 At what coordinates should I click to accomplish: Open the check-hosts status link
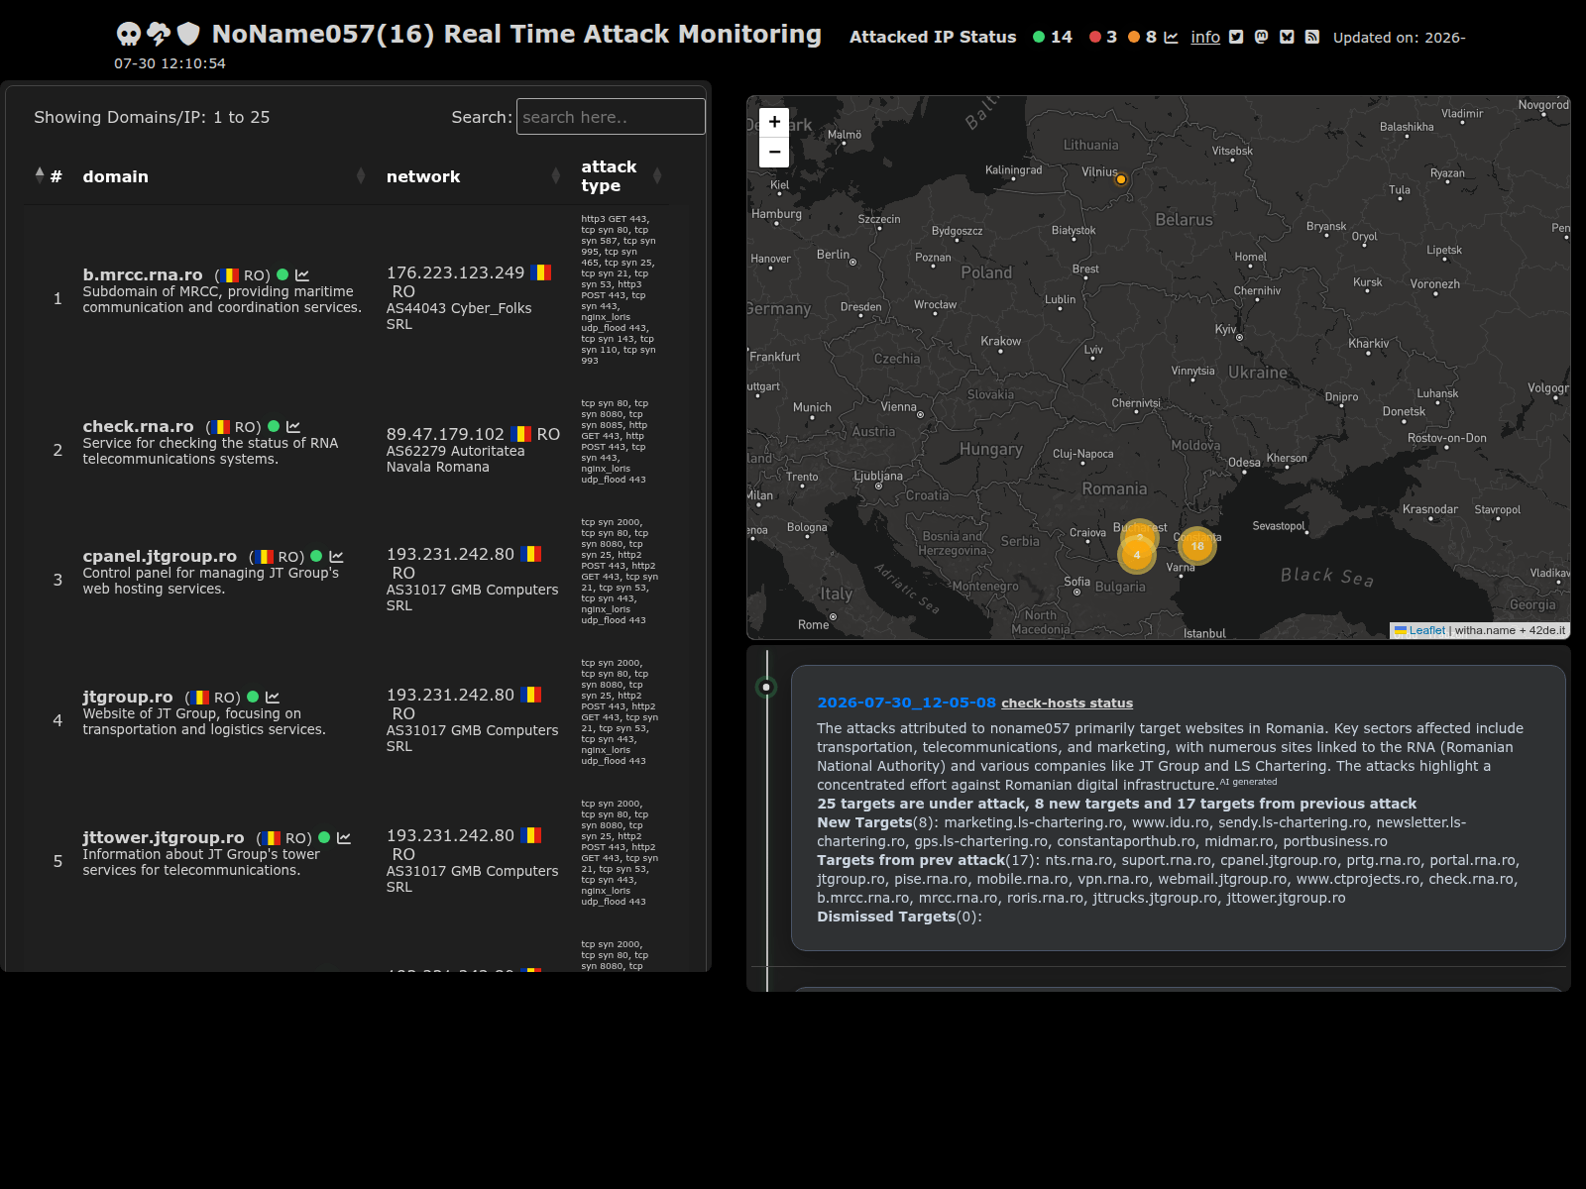tap(1067, 703)
